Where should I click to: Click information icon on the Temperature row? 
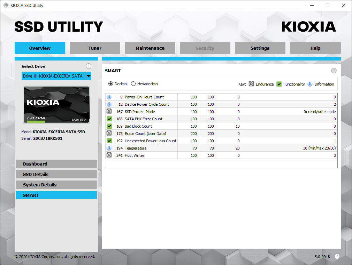pos(109,148)
